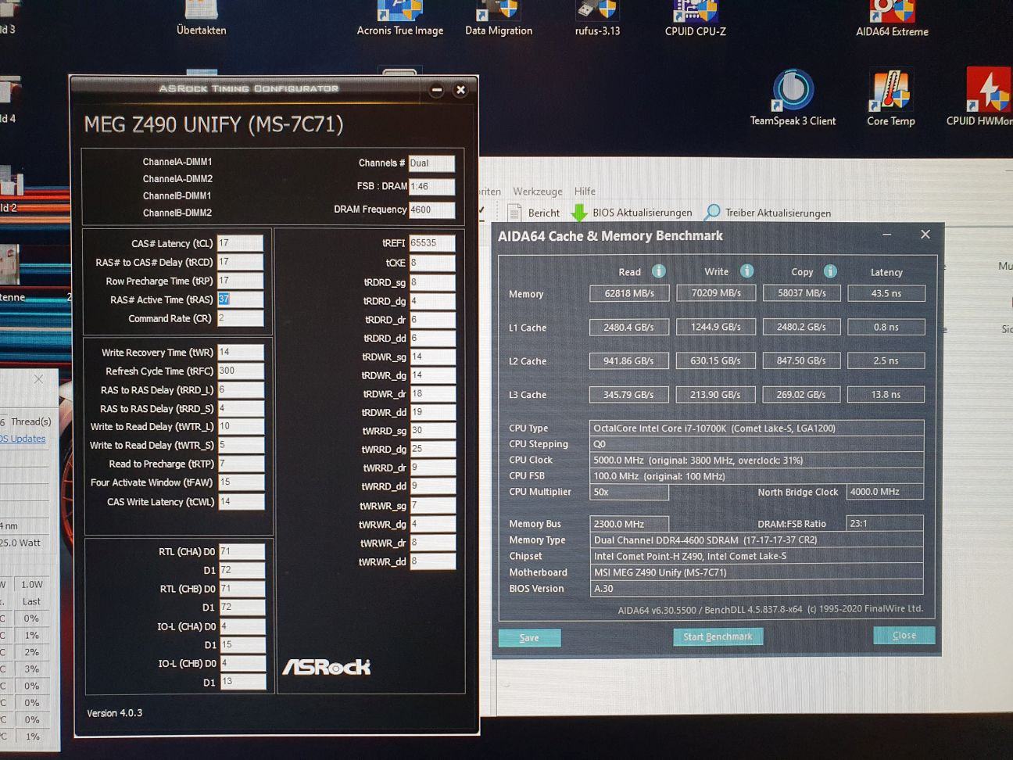Click the RTL (CHA) D0 field
The width and height of the screenshot is (1013, 760).
pyautogui.click(x=242, y=551)
